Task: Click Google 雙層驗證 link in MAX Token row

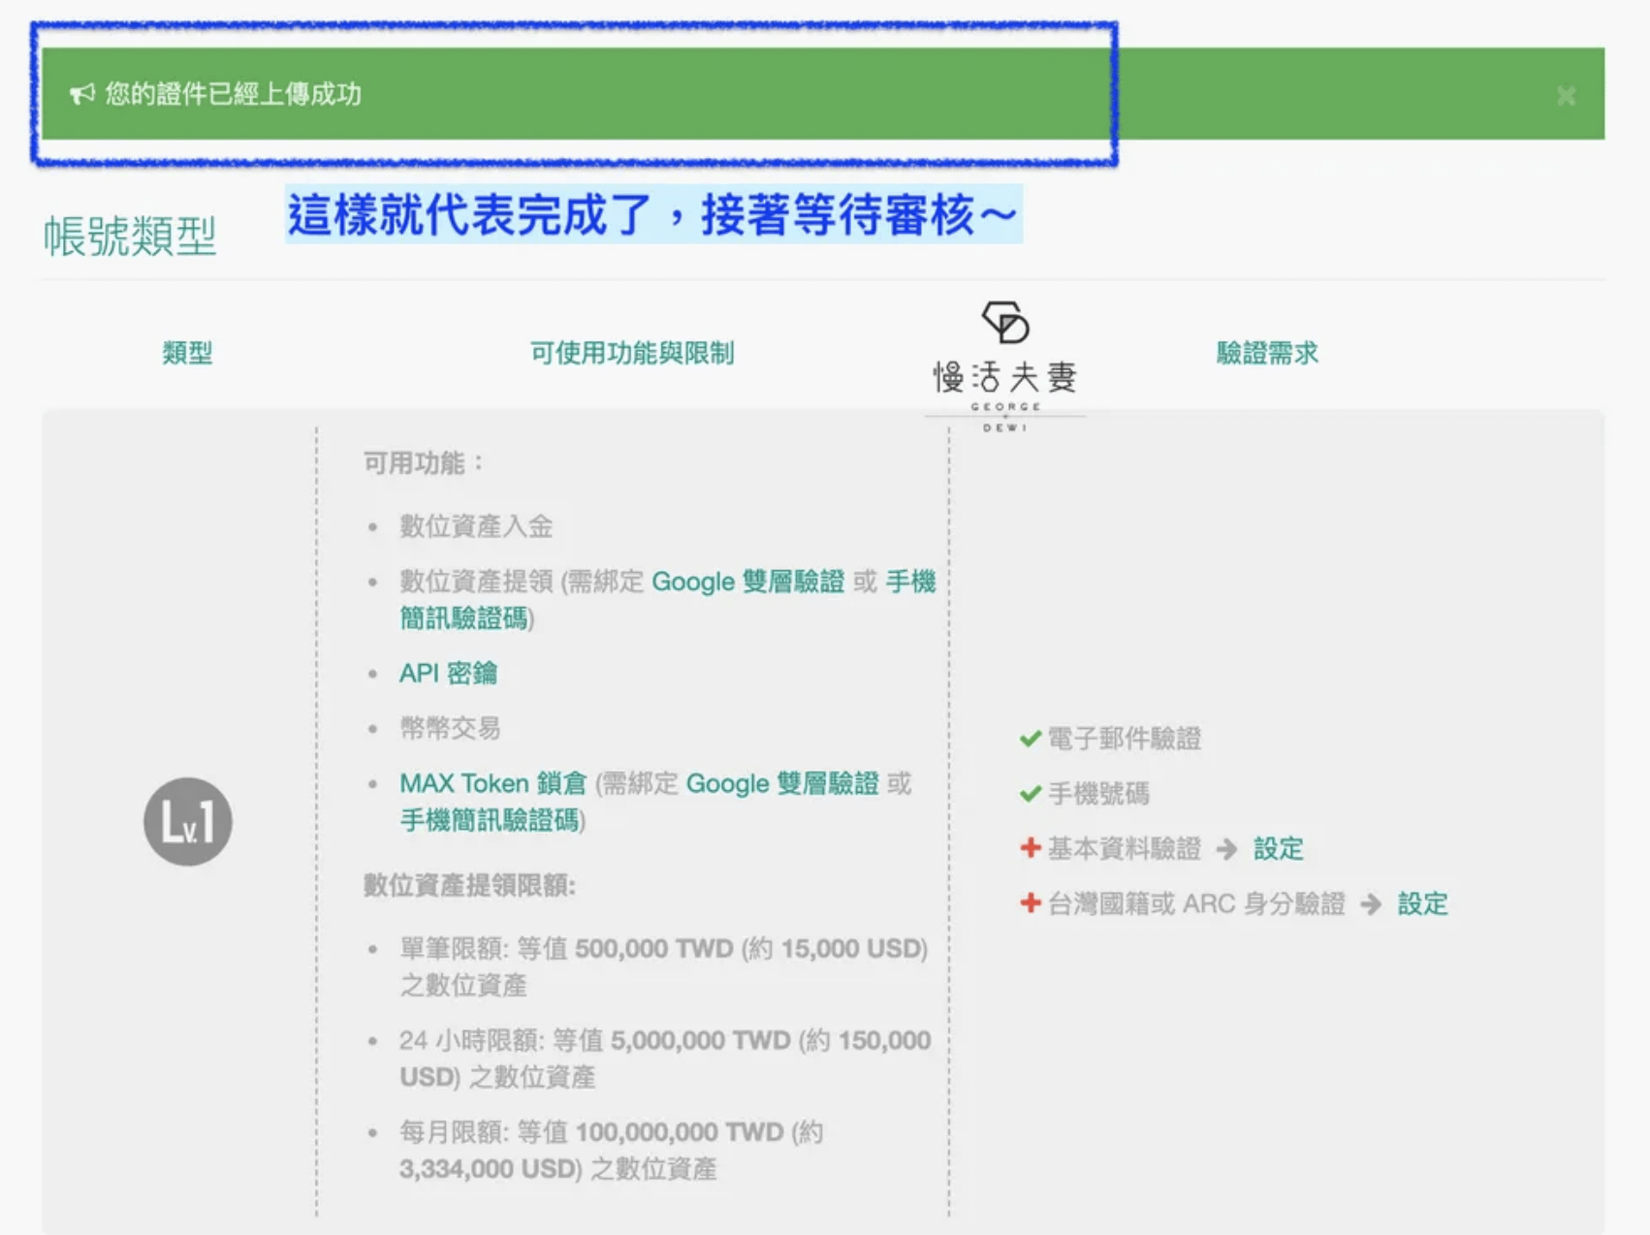Action: pyautogui.click(x=781, y=783)
